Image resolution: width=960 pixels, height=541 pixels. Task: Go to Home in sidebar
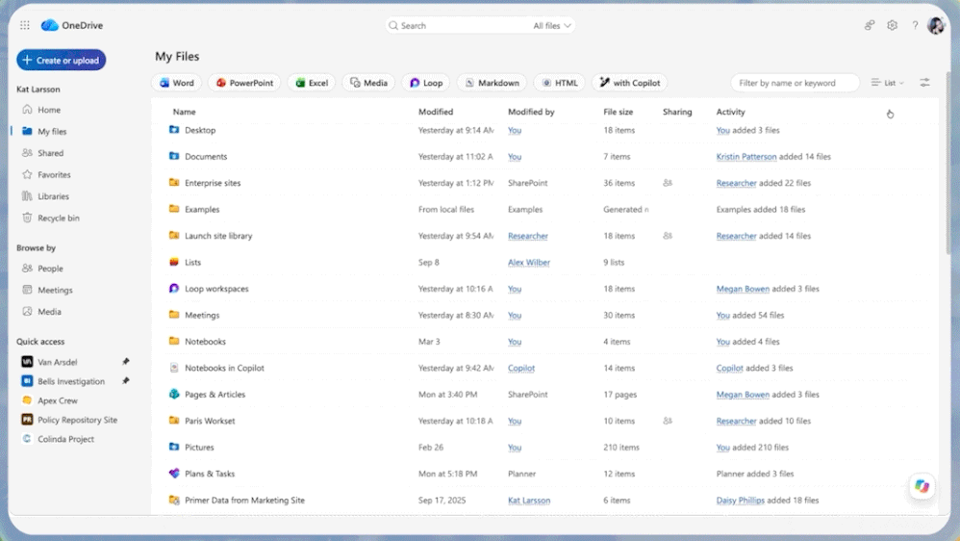click(49, 110)
